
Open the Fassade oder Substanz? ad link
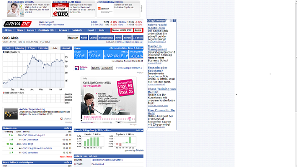(157, 69)
